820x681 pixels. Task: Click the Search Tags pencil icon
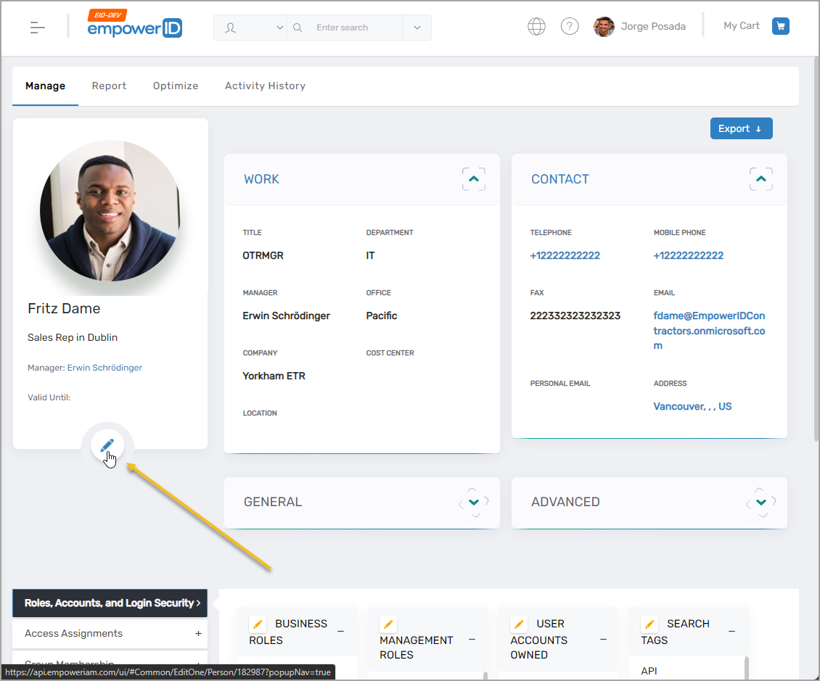point(649,624)
